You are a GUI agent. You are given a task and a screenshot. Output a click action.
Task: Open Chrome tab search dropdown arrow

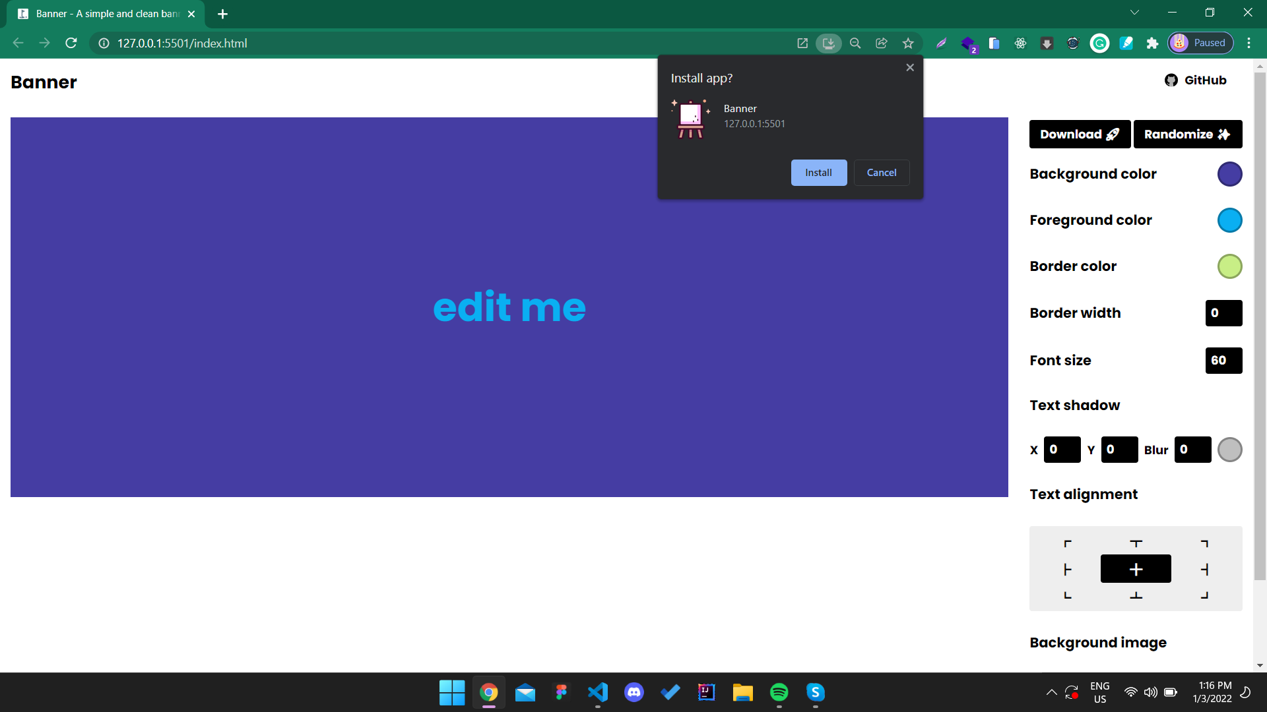pyautogui.click(x=1134, y=13)
